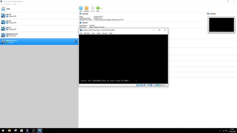Screen dimensions: 237x133
Task: Click the taskbar clock and date
Action: [x=232, y=130]
